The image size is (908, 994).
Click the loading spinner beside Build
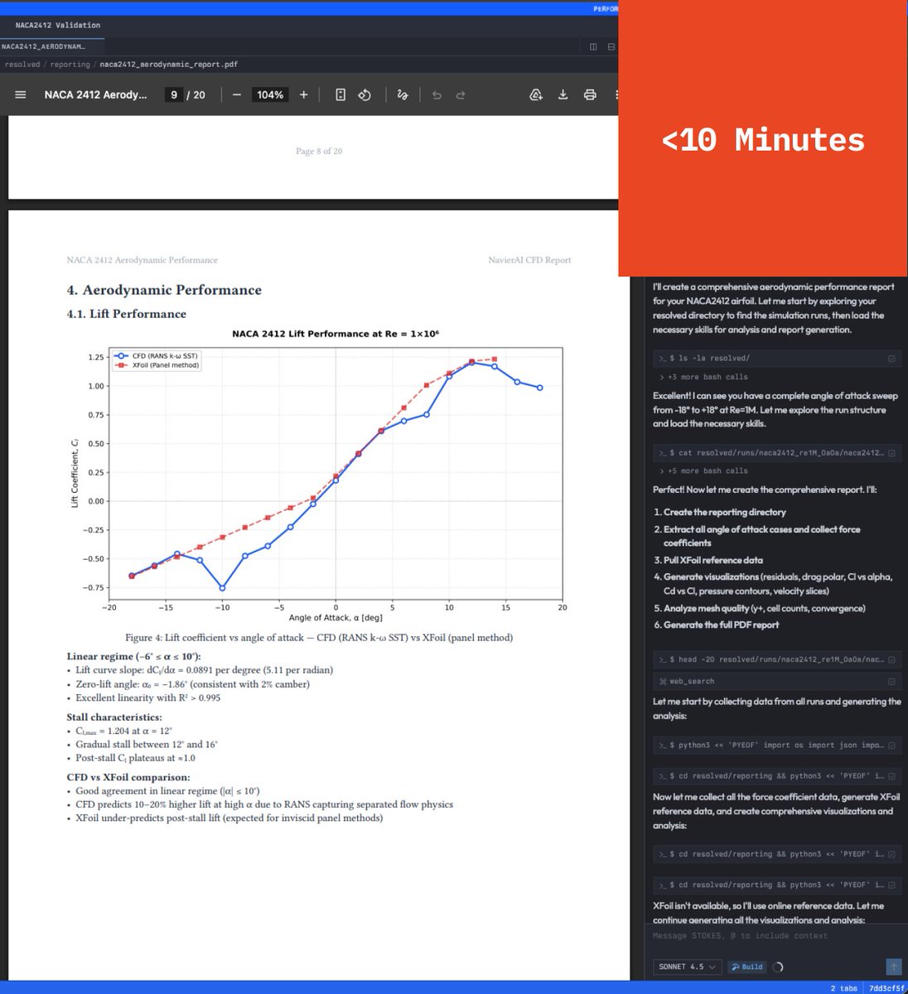(x=778, y=967)
